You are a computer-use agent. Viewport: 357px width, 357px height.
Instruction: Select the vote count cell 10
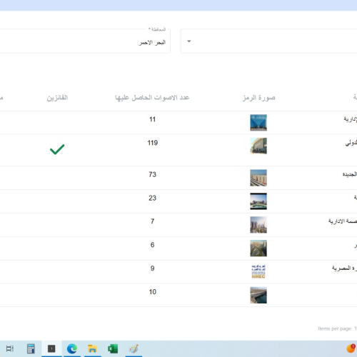(153, 292)
